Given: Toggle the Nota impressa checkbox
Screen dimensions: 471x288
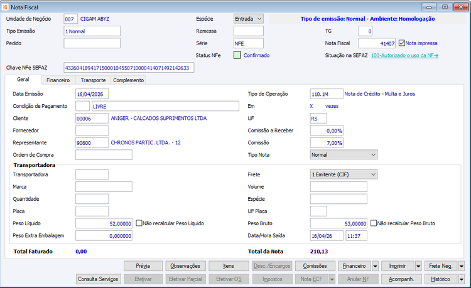Looking at the screenshot, I should [x=402, y=43].
